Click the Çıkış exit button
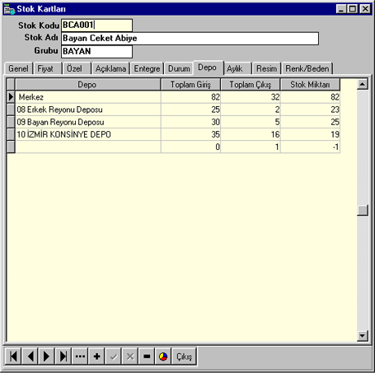The width and height of the screenshot is (375, 373). [184, 357]
